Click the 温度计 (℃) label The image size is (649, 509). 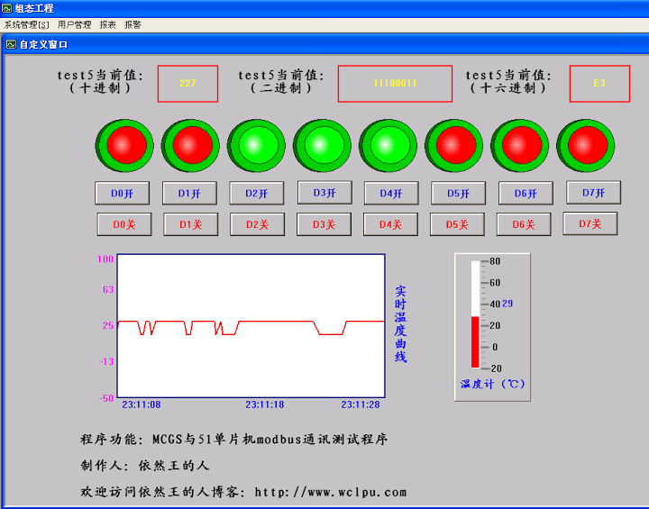492,384
